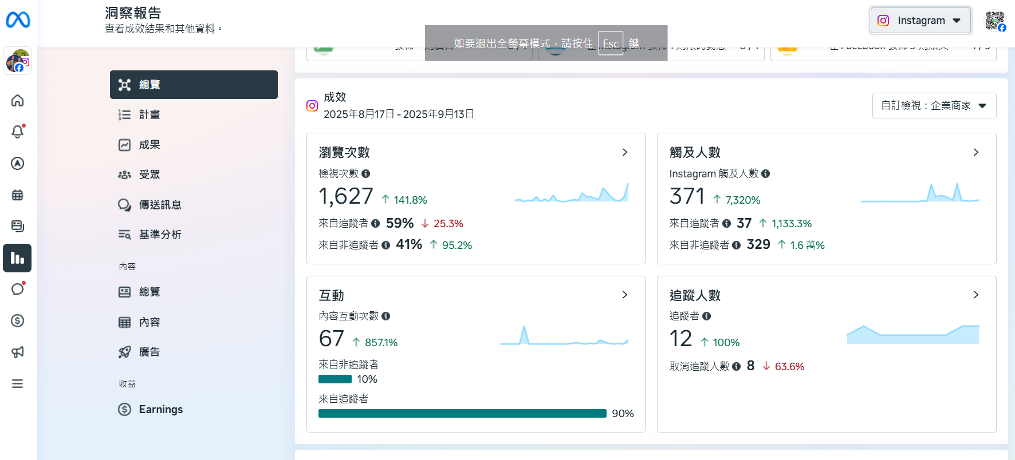Image resolution: width=1015 pixels, height=460 pixels.
Task: Click info icon next to 檢視次數
Action: click(365, 173)
